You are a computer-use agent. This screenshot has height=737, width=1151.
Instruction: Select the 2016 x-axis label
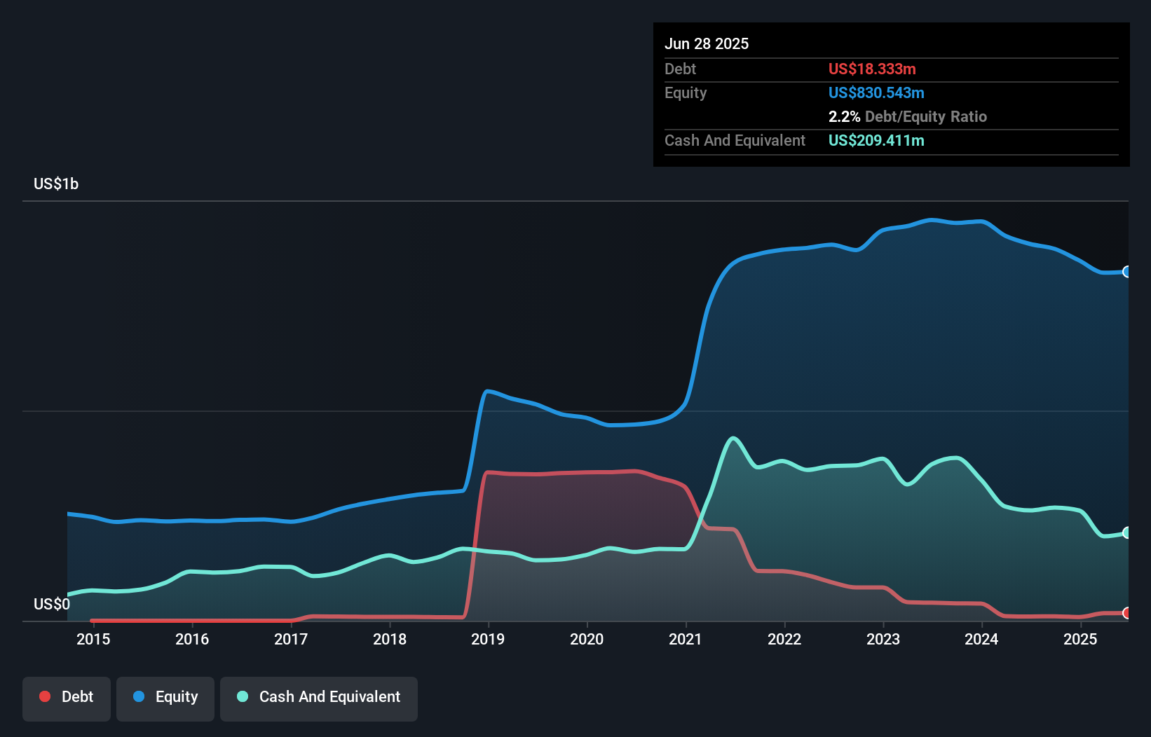pyautogui.click(x=192, y=639)
